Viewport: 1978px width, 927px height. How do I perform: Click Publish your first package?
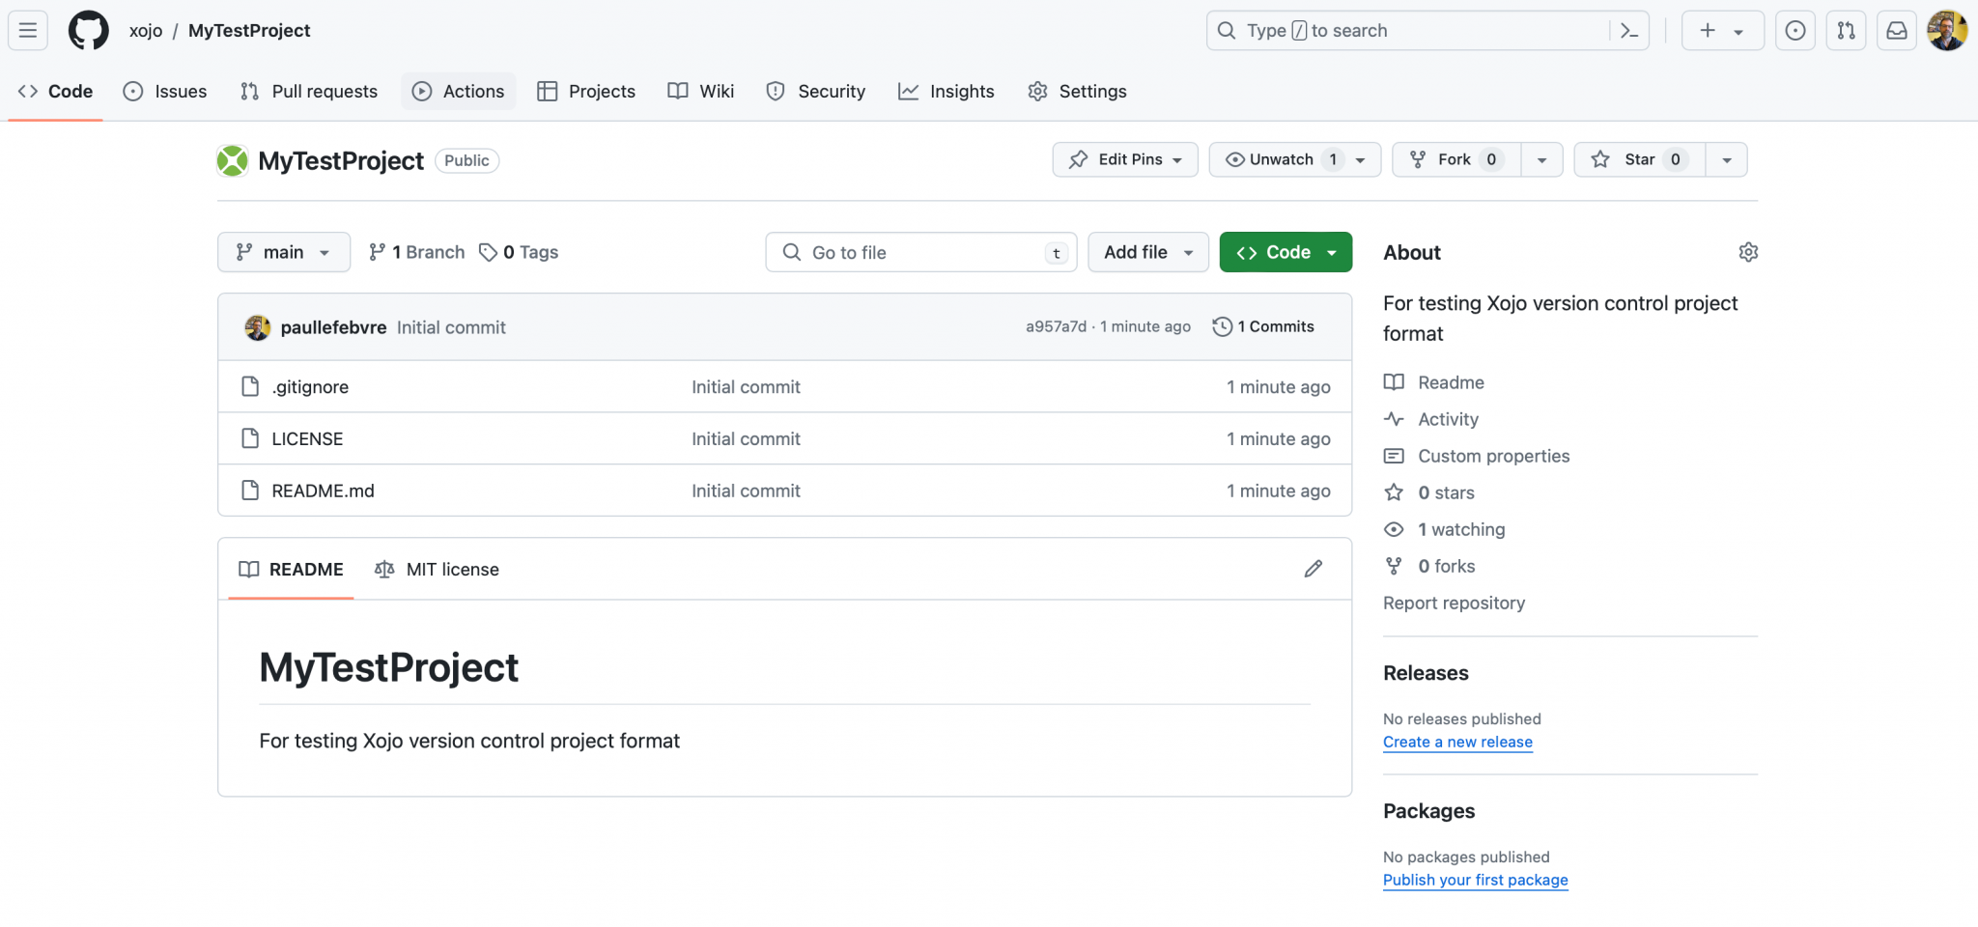(1475, 880)
